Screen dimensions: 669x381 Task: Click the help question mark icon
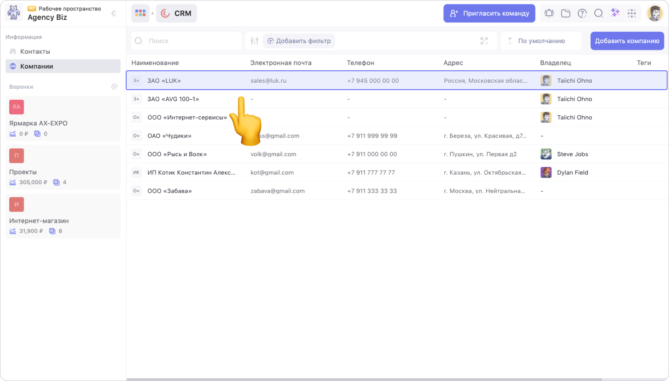(582, 13)
